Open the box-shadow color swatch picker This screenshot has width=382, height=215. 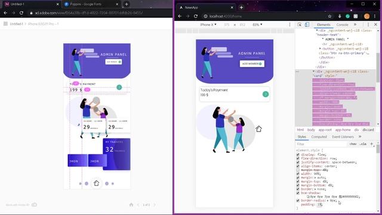pyautogui.click(x=341, y=196)
